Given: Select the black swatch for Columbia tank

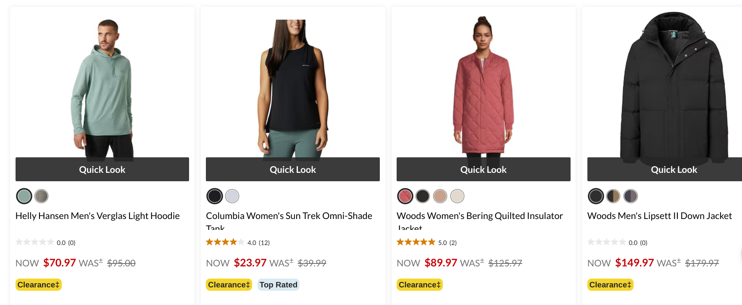Looking at the screenshot, I should pyautogui.click(x=215, y=196).
